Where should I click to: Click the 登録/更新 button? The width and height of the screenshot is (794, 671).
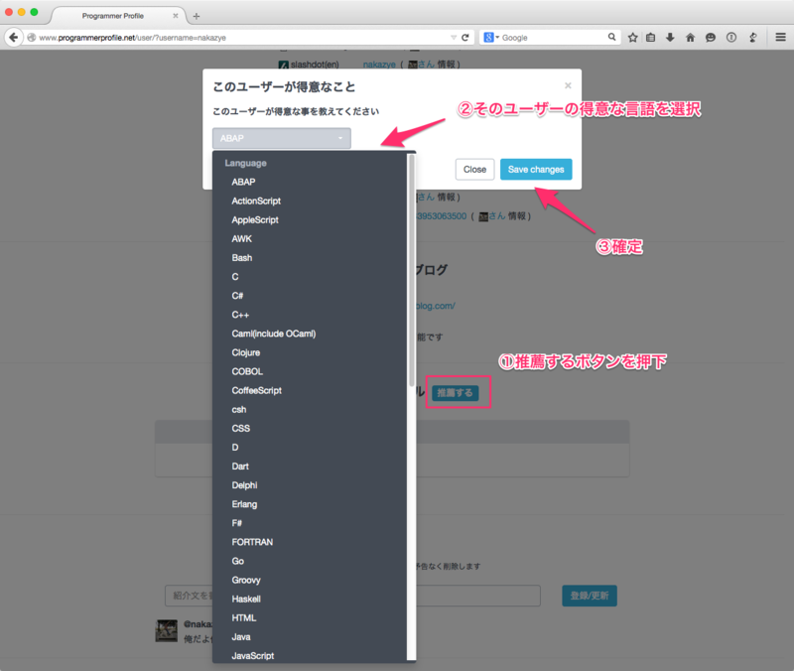pyautogui.click(x=590, y=596)
